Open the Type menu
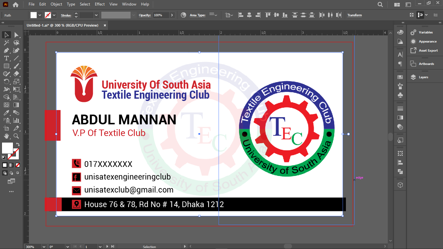This screenshot has width=443, height=249. pos(71,4)
